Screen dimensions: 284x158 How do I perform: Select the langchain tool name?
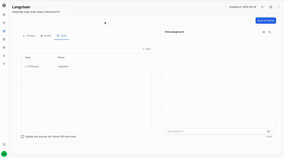[x=63, y=66]
